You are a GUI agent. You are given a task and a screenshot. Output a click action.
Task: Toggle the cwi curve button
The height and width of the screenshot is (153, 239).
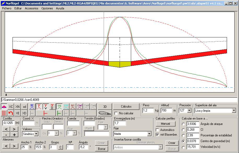(80, 107)
